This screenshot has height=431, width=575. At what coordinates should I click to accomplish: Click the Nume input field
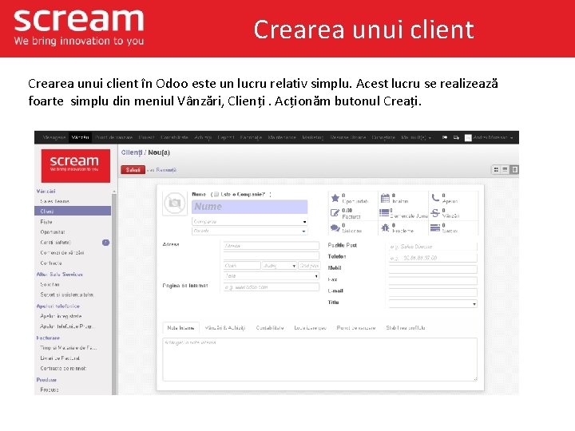250,207
